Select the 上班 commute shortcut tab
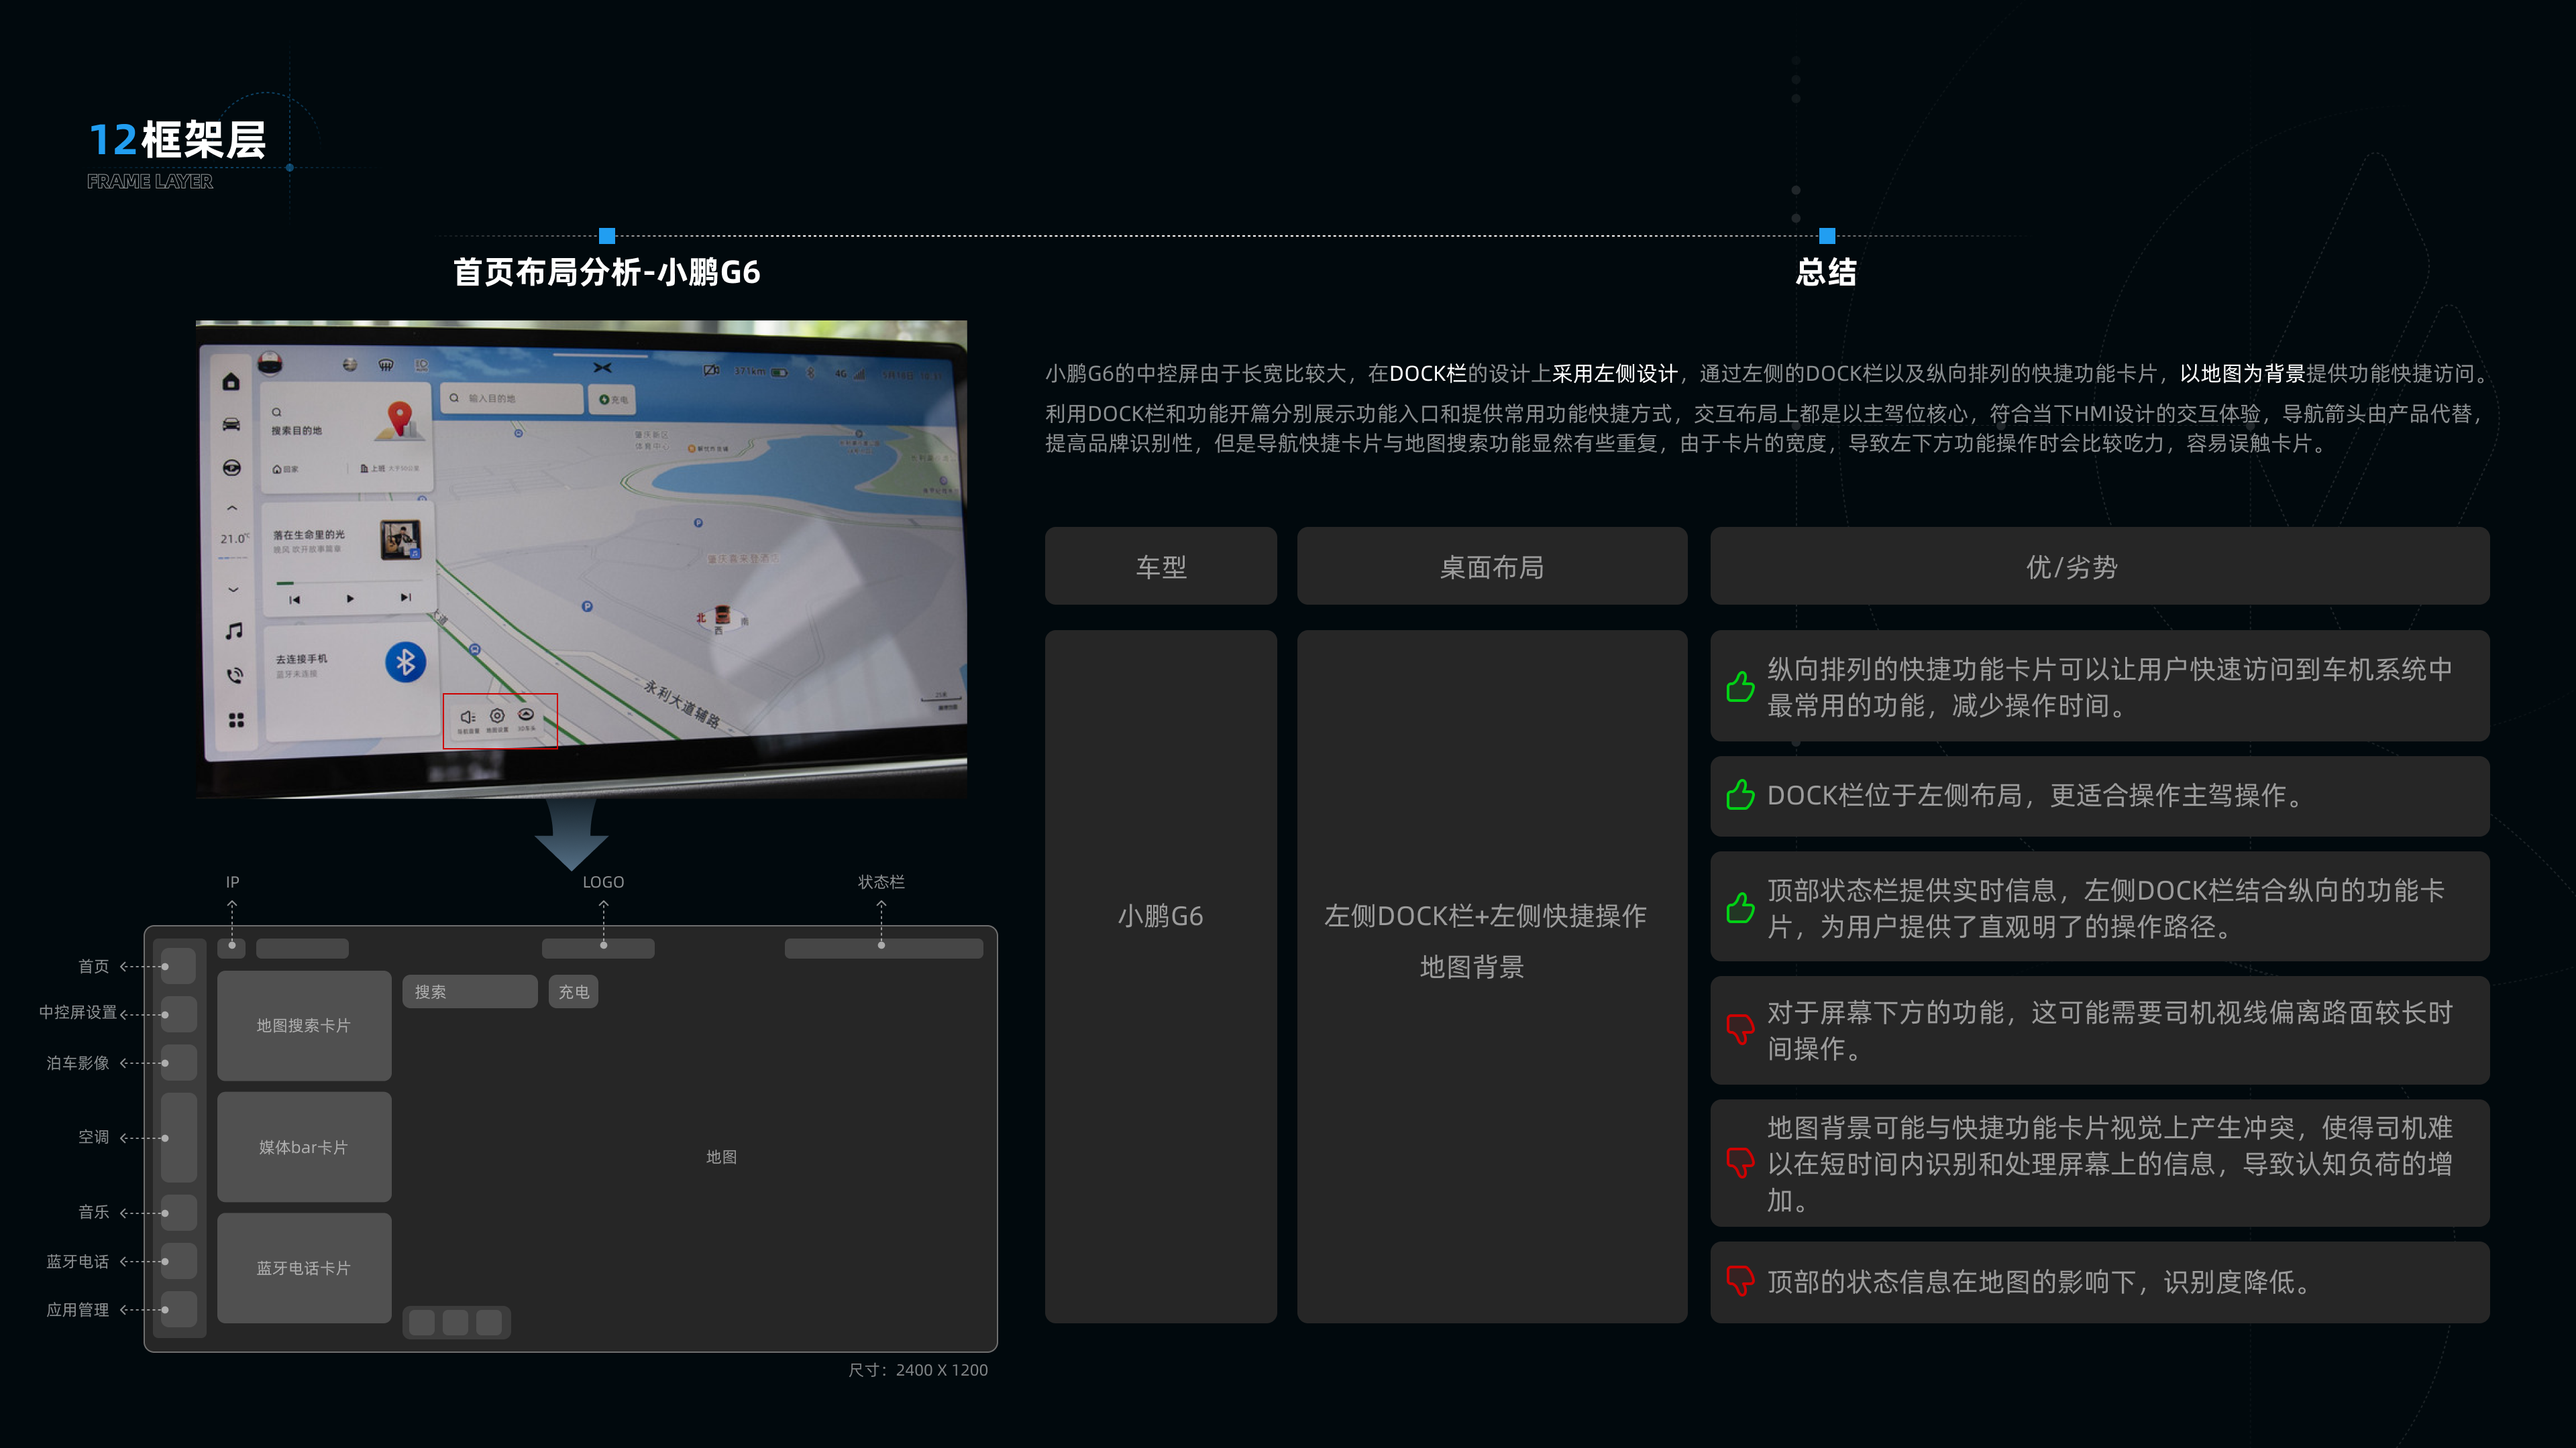This screenshot has width=2576, height=1448. [380, 469]
